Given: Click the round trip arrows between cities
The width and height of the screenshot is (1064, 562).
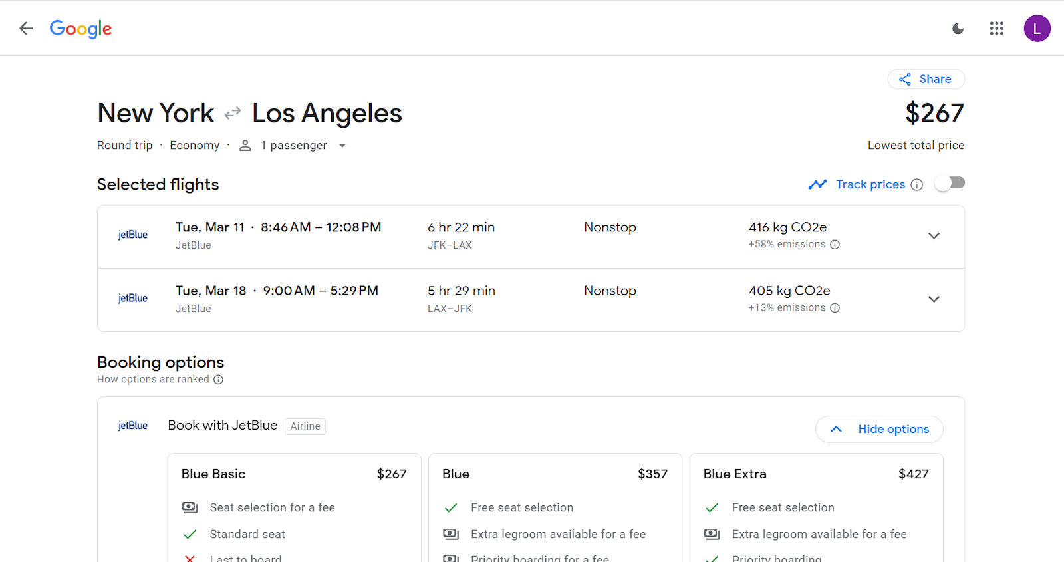Looking at the screenshot, I should pyautogui.click(x=233, y=114).
